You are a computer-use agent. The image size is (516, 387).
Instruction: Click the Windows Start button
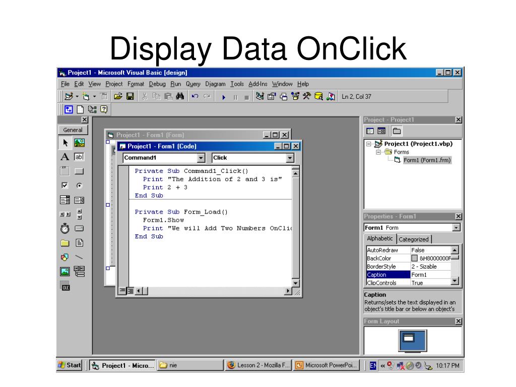coord(70,365)
